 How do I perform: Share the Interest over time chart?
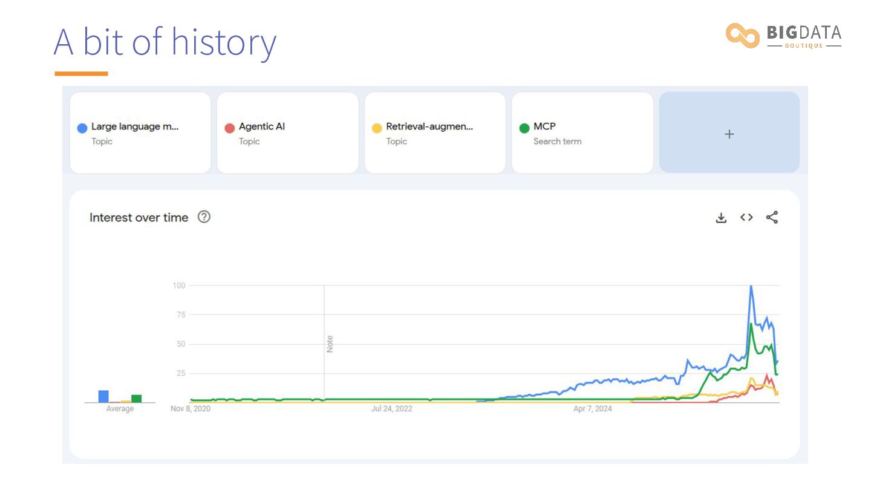[x=772, y=218]
